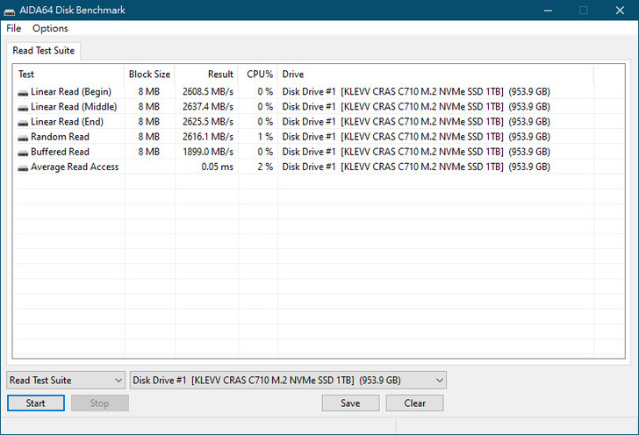The height and width of the screenshot is (435, 639).
Task: Click the Linear Read (Middle) disk icon
Action: (23, 107)
